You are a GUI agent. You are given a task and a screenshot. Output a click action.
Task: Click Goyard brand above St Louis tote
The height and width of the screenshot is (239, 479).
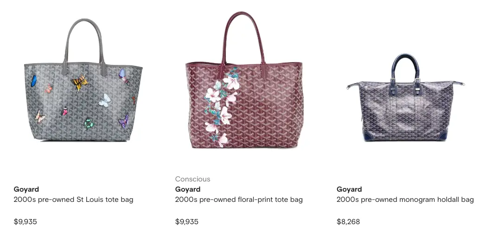(x=26, y=189)
